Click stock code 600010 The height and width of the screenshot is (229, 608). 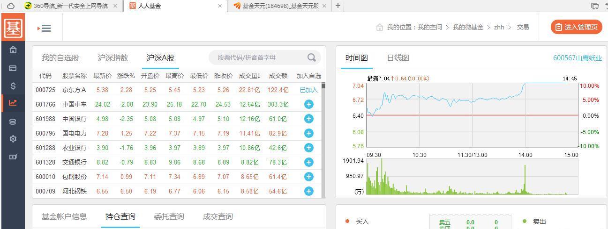pyautogui.click(x=45, y=177)
